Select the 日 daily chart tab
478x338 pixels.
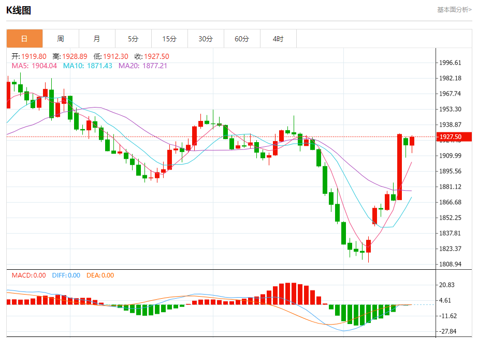click(x=24, y=39)
